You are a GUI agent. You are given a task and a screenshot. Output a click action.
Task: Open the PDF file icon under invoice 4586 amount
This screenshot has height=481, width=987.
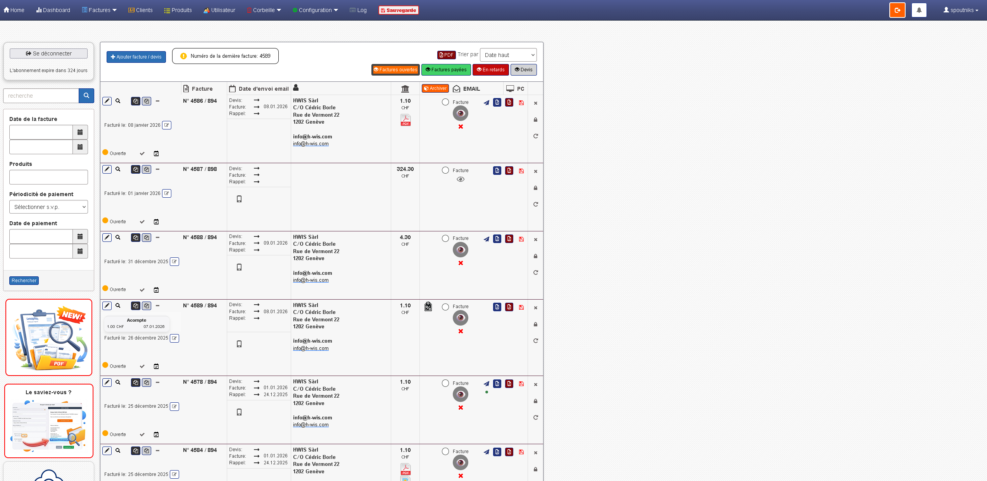tap(405, 120)
